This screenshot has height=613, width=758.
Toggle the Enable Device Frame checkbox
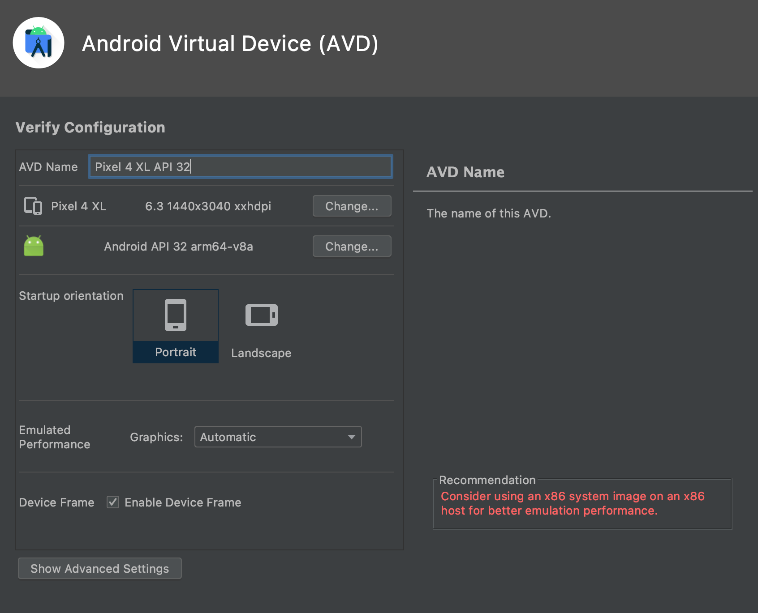click(113, 502)
